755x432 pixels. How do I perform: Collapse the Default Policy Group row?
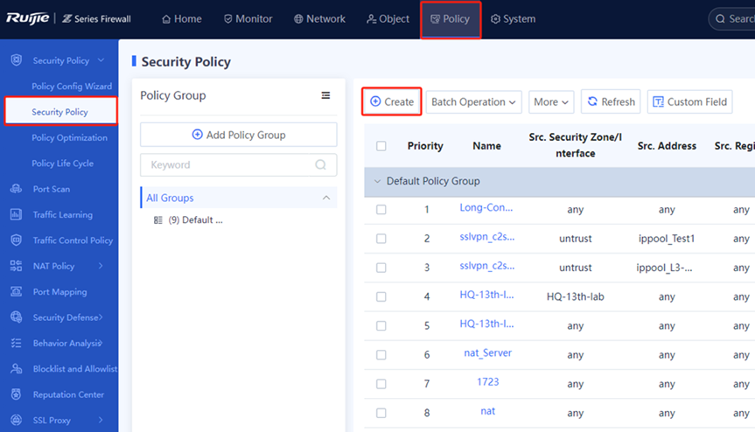[x=378, y=181]
